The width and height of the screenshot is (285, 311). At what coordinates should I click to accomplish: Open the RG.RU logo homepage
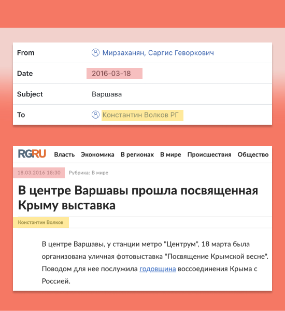tap(32, 154)
